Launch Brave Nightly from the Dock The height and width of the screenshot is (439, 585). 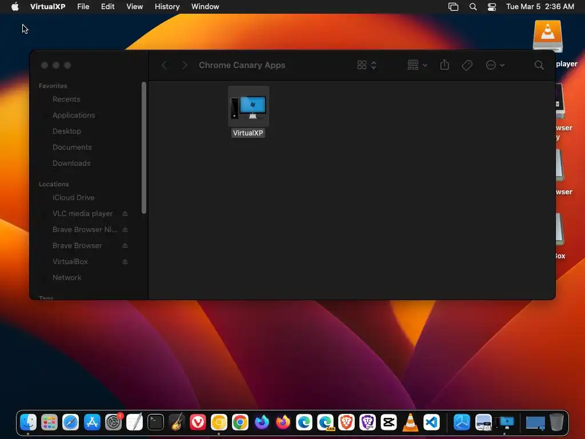(x=368, y=422)
